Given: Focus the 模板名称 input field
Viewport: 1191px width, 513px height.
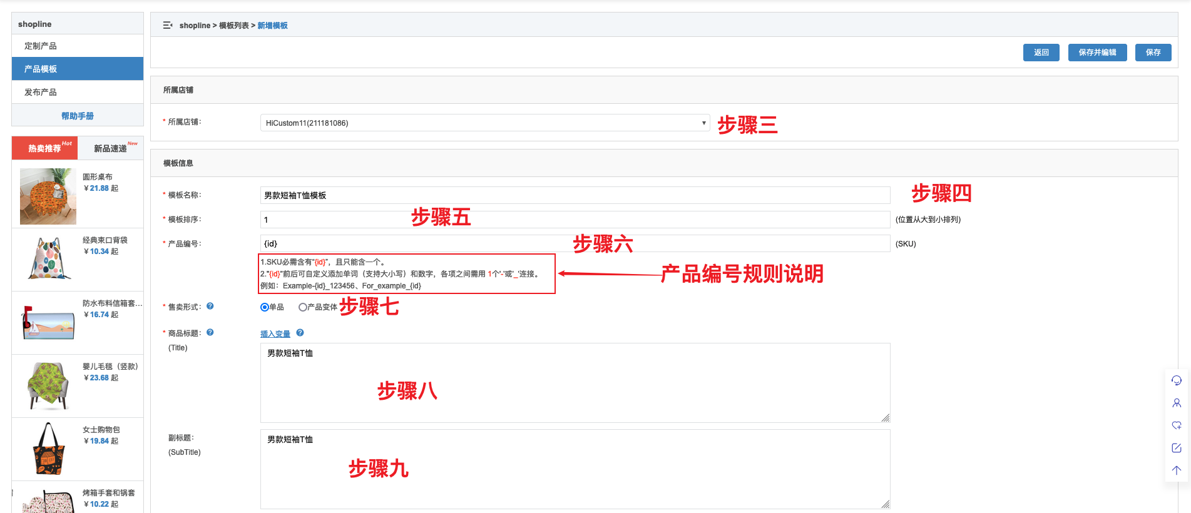Looking at the screenshot, I should pyautogui.click(x=575, y=195).
